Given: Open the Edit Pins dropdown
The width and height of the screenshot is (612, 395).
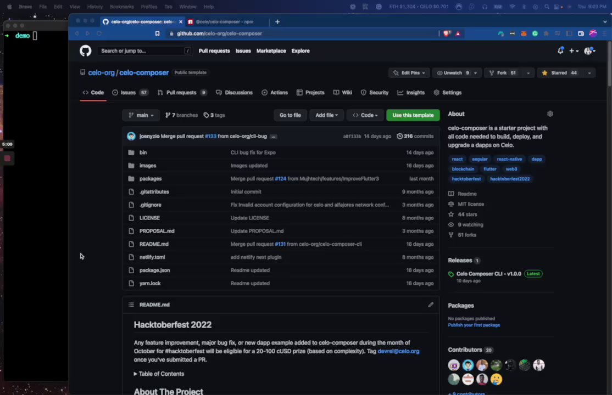Looking at the screenshot, I should (409, 73).
